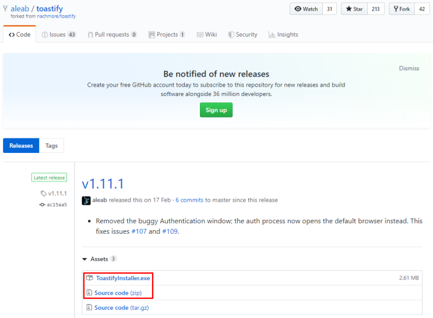Click the star icon in Star button
The width and height of the screenshot is (433, 318).
[348, 9]
